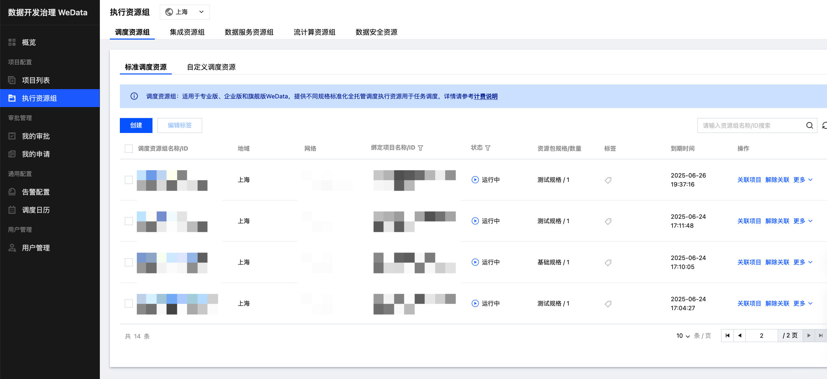Open 告警配置 in the sidebar
827x379 pixels.
(36, 192)
